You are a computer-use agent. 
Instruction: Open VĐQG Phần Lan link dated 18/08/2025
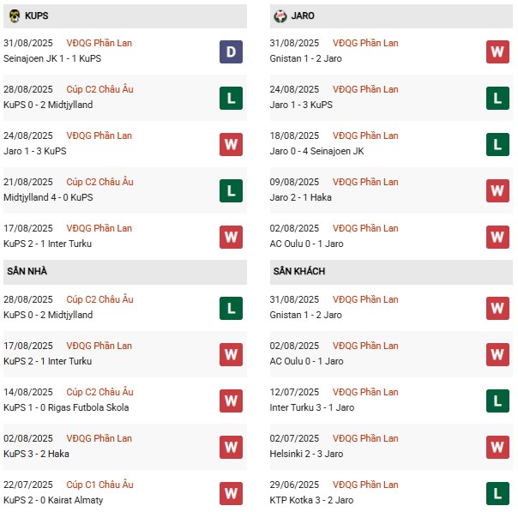point(365,136)
